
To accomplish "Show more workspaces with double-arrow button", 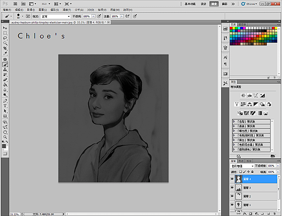I will click(x=233, y=4).
